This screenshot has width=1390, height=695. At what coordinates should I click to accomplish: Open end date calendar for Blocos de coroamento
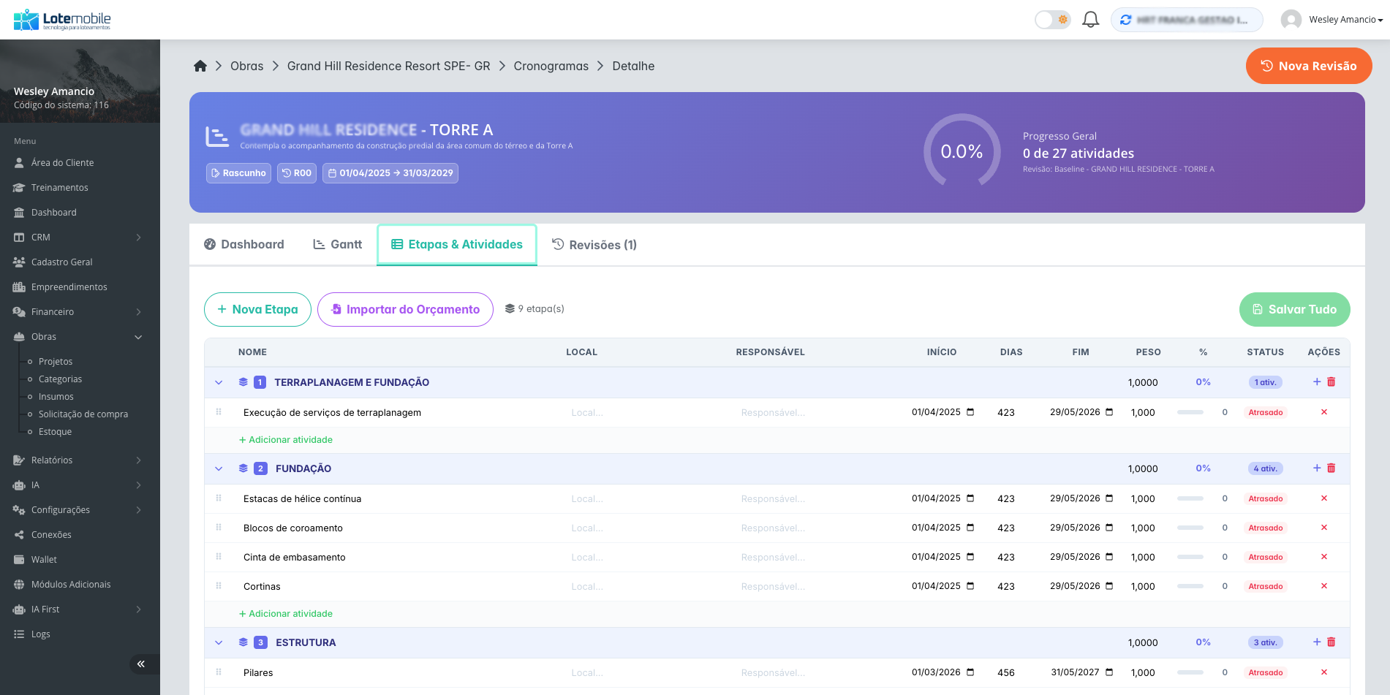click(1109, 528)
